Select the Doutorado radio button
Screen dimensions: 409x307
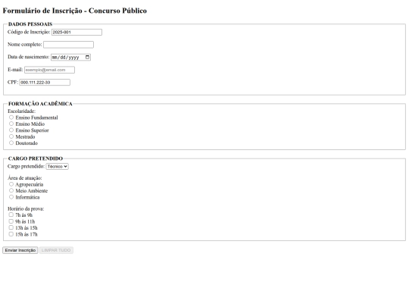pos(11,143)
